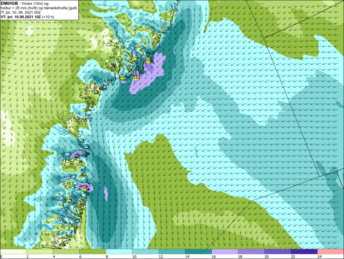Click the legend scale number 22

click(x=293, y=257)
